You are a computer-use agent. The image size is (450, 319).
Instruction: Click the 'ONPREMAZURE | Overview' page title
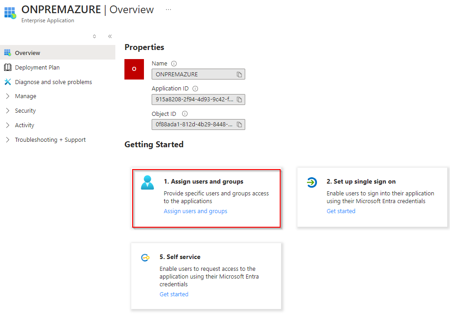(88, 10)
